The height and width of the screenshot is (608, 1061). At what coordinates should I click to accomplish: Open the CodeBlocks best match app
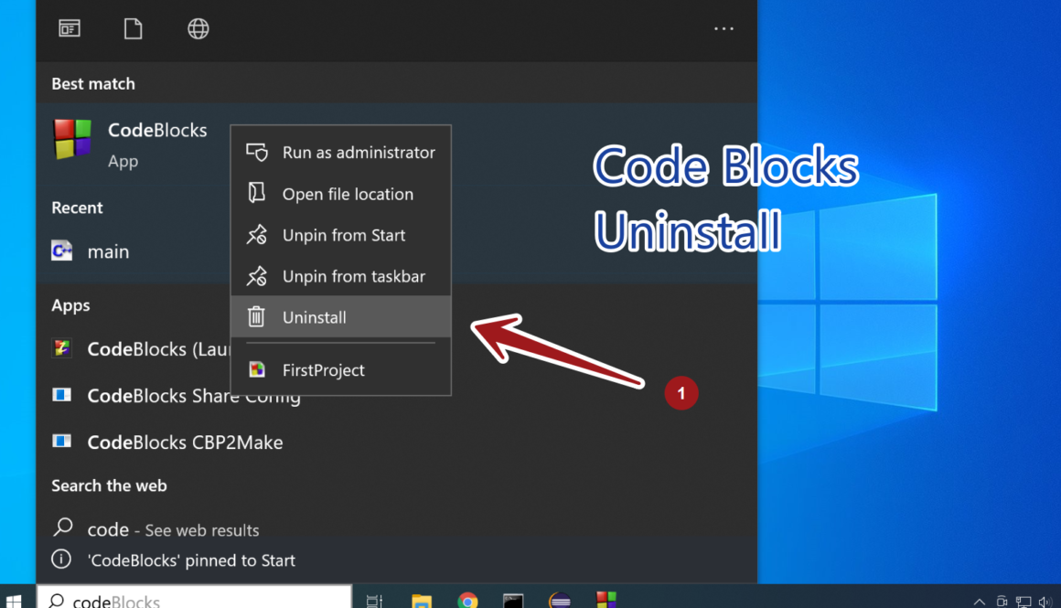pyautogui.click(x=130, y=144)
